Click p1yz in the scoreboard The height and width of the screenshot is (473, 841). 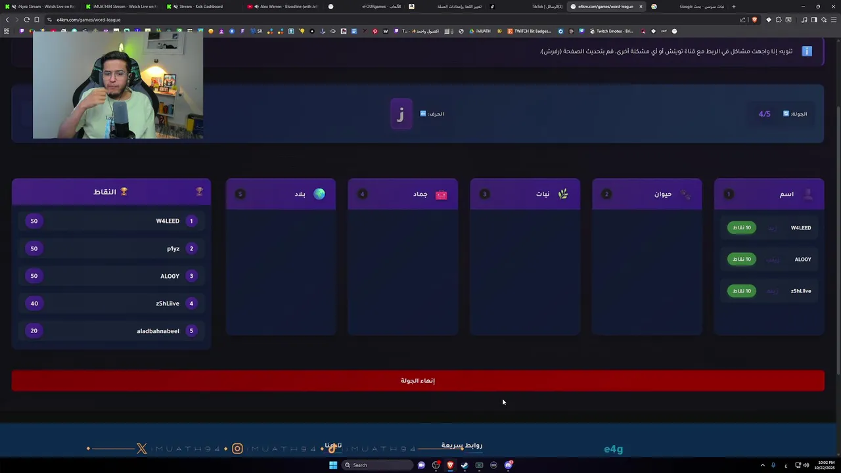[173, 249]
